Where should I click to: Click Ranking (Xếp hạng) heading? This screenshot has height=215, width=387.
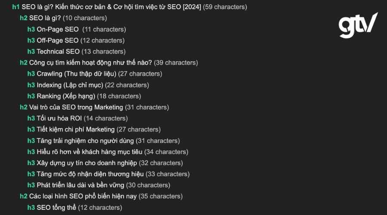(66, 96)
